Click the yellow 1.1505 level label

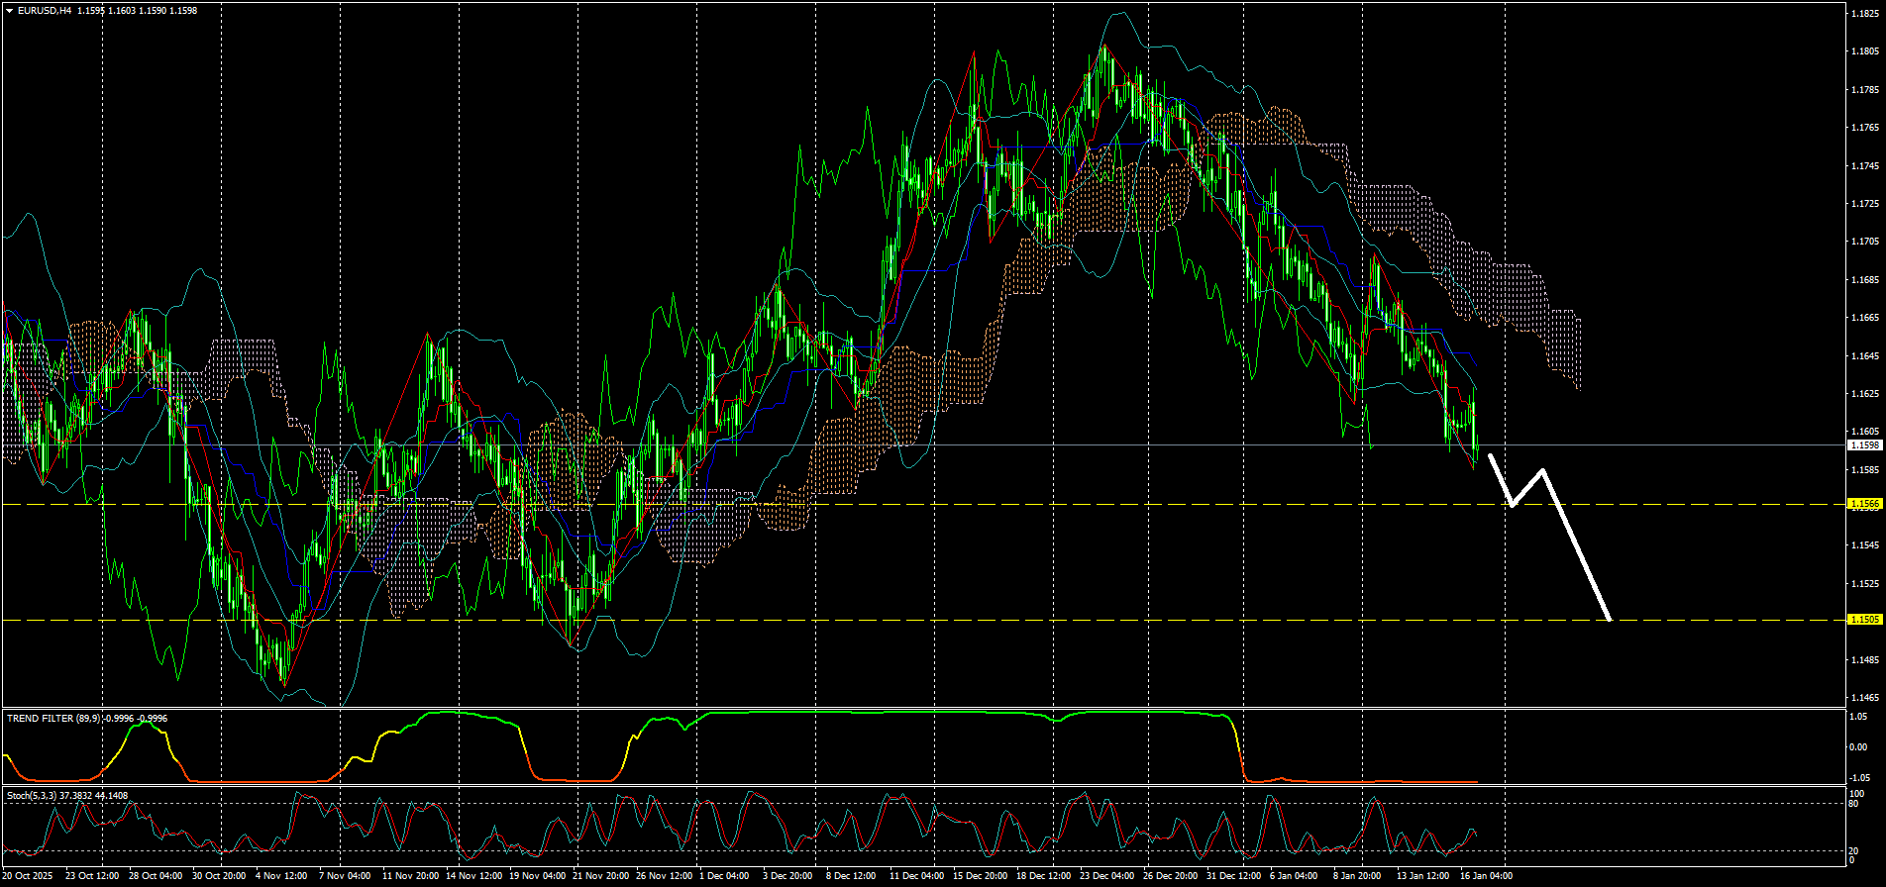(1864, 620)
